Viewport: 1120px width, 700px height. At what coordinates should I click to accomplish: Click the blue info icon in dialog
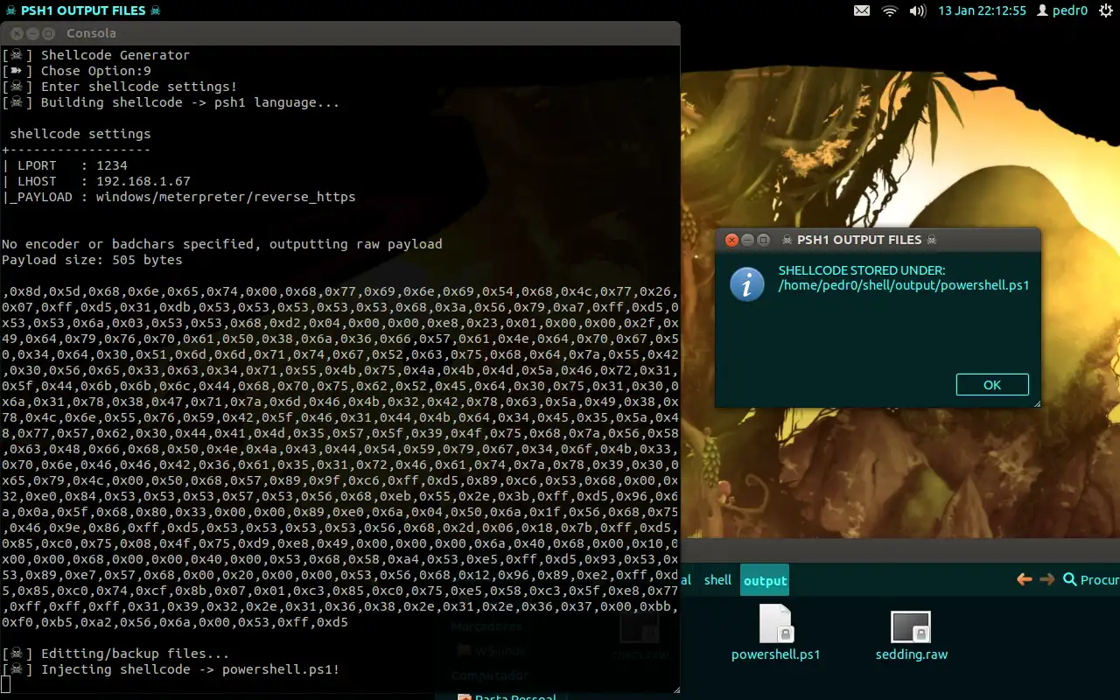tap(747, 284)
